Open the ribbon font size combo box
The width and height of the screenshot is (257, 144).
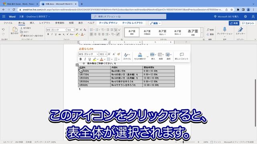(x=71, y=30)
